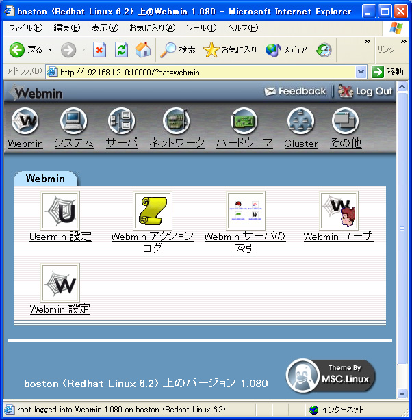This screenshot has height=420, width=412.
Task: Open the メディア media button
Action: coord(286,50)
